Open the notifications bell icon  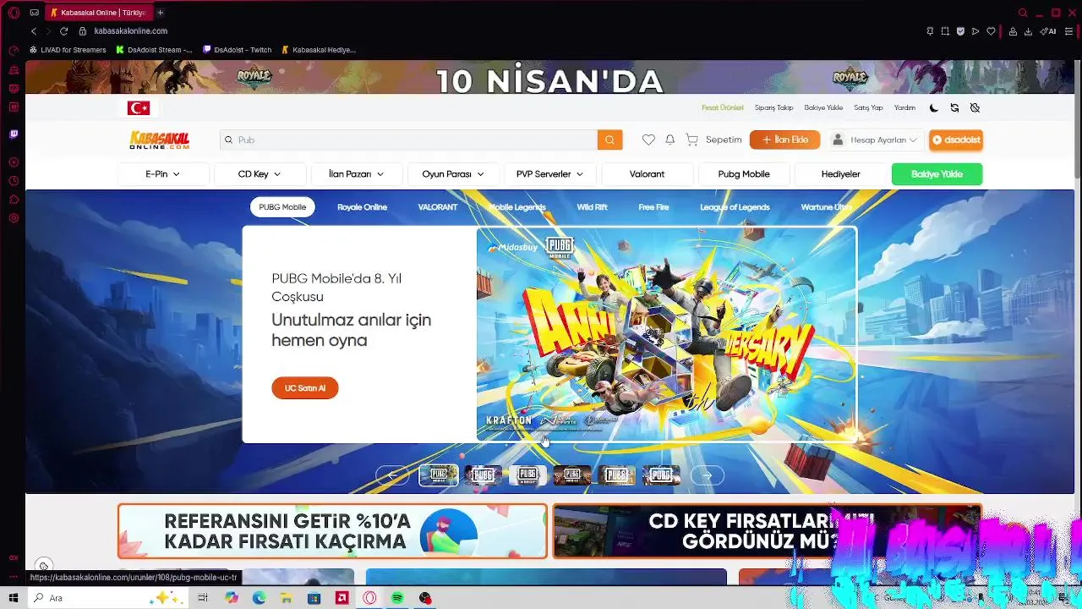(x=669, y=140)
